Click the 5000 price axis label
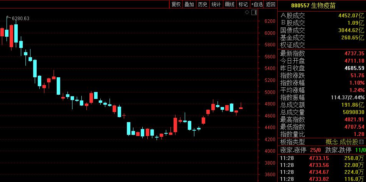 [270, 92]
